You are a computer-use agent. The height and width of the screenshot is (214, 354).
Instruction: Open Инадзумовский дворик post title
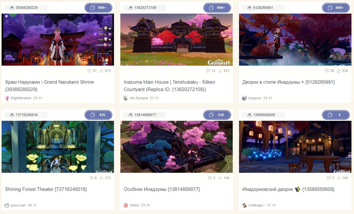tap(289, 189)
